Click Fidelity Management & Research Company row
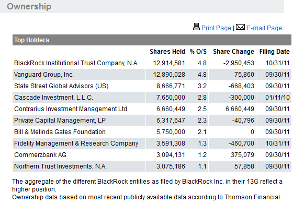Image resolution: width=293 pixels, height=204 pixels. click(x=152, y=143)
